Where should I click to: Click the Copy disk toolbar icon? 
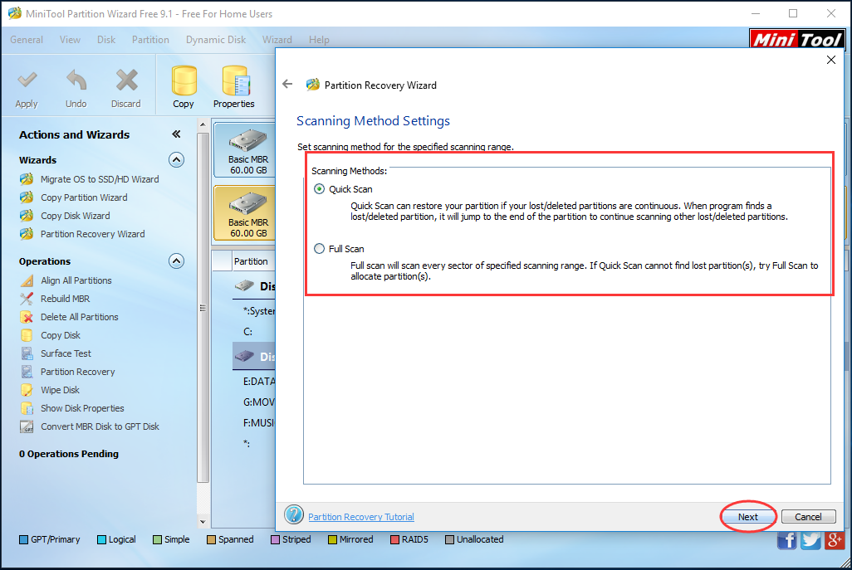pos(184,80)
